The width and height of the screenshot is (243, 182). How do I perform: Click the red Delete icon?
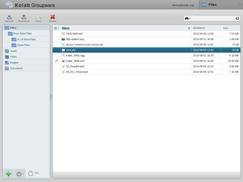(53, 17)
